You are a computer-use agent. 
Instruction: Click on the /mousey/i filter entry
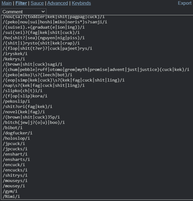click(x=14, y=186)
